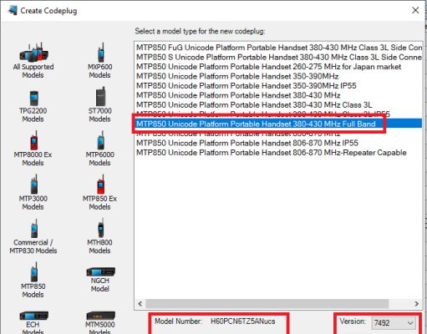Select MTP850 S Unicode Platform Class 3L entry
427x334 pixels.
279,57
